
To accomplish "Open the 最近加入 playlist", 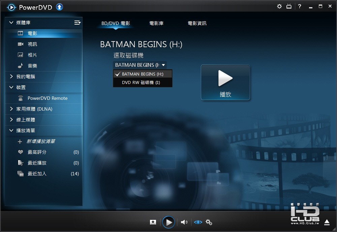I will pos(43,174).
